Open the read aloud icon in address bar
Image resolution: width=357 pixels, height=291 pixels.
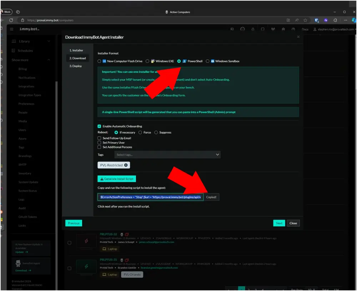[297, 20]
